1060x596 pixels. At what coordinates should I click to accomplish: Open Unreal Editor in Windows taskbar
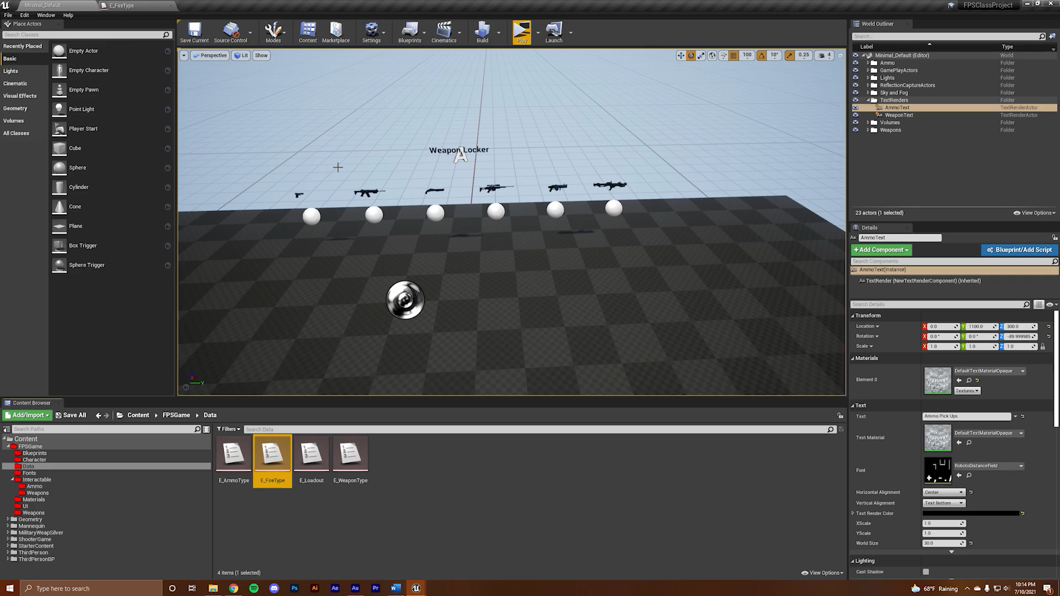tap(416, 588)
